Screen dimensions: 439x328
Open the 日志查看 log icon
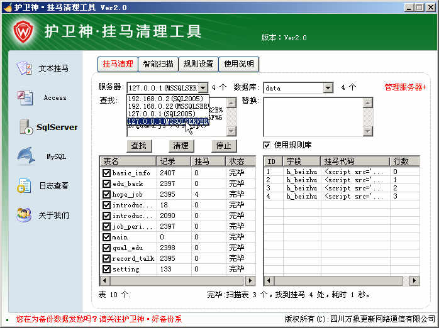click(25, 185)
